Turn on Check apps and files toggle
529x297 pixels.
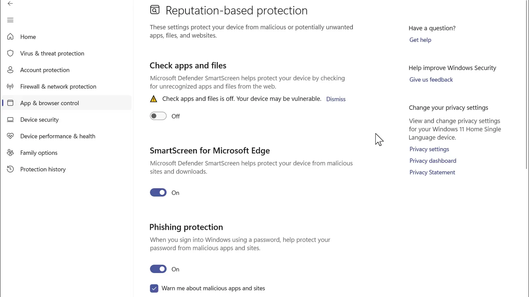click(x=158, y=116)
